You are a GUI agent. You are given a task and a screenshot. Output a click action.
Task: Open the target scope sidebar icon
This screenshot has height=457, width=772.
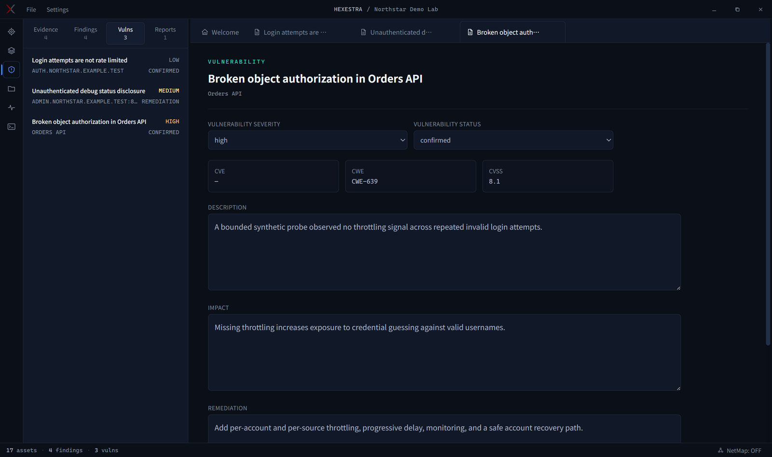pos(12,32)
